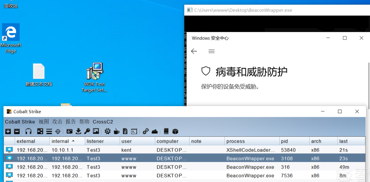Select the beacon icon for pid 7536 row
The height and width of the screenshot is (182, 370).
pos(9,176)
